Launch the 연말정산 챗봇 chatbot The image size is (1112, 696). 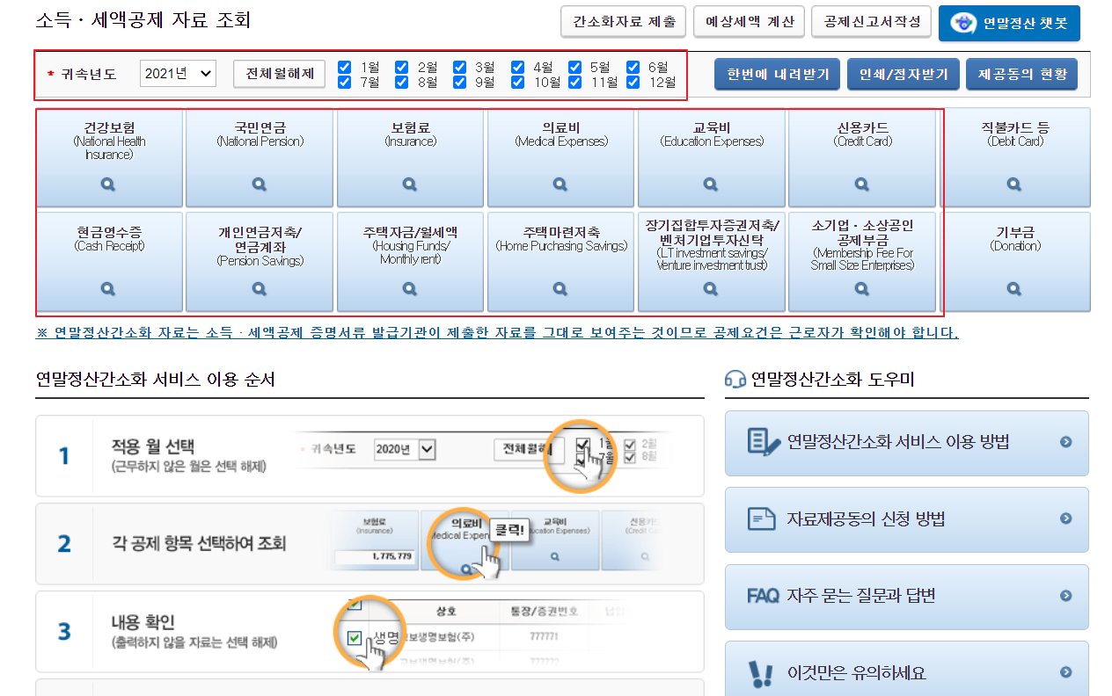[x=1009, y=21]
